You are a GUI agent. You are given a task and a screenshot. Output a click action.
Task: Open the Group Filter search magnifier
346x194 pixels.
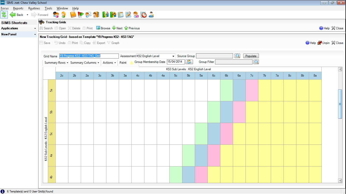256,62
